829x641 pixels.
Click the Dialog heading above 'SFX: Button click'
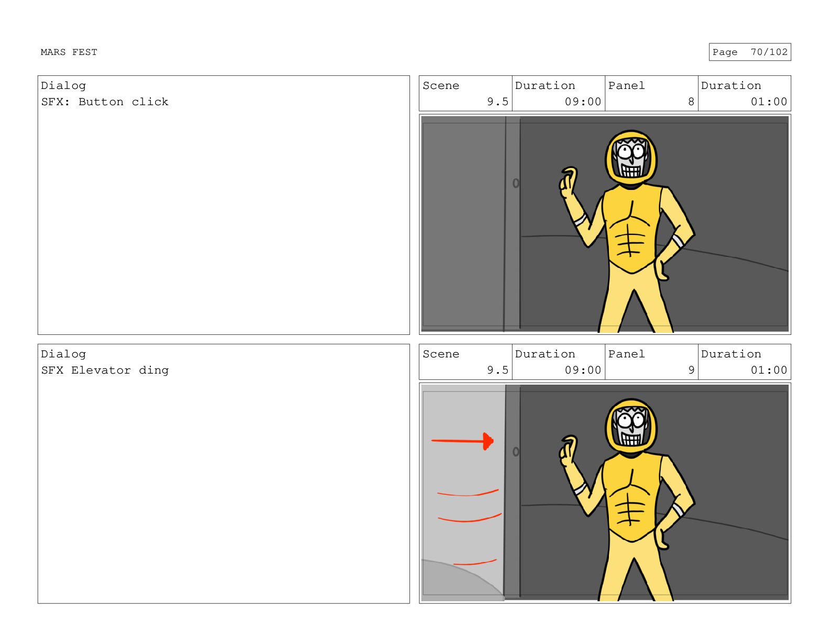tap(63, 86)
